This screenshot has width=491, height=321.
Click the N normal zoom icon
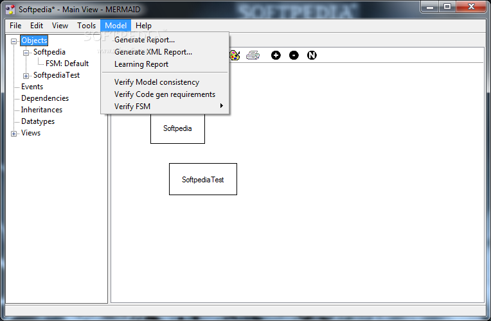312,55
